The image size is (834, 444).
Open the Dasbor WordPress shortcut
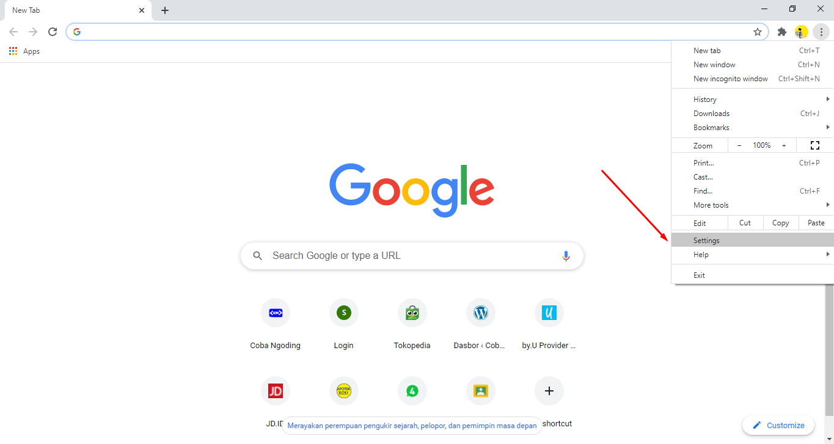481,324
